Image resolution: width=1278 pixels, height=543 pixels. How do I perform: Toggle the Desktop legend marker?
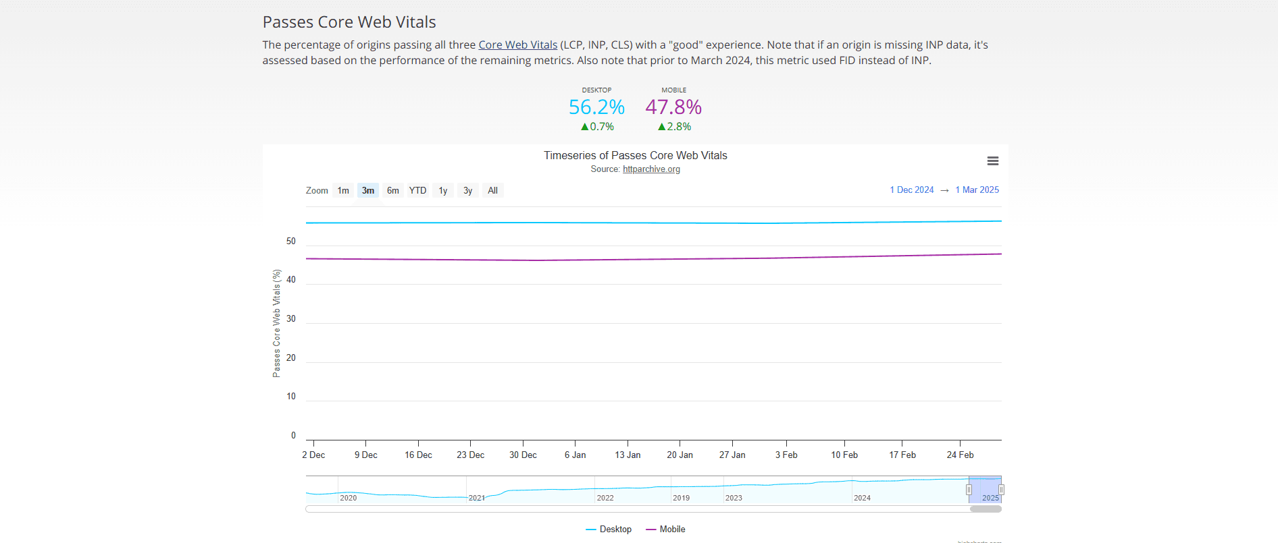(590, 529)
